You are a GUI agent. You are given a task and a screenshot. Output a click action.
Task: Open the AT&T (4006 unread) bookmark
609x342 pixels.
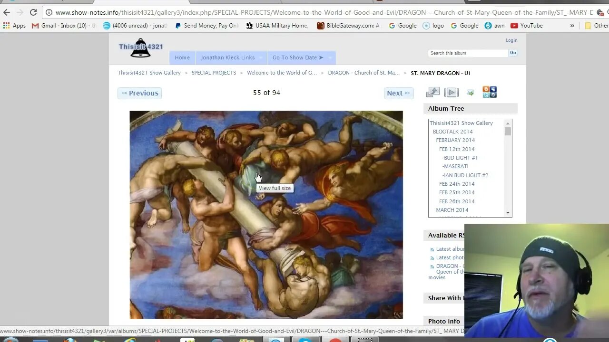pos(135,26)
